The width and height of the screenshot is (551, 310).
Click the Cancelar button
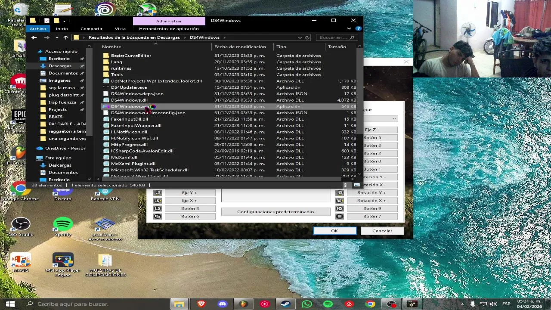(x=382, y=231)
